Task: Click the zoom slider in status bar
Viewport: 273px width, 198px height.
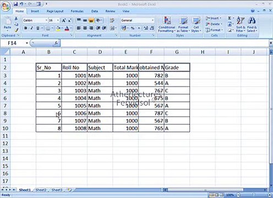Action: (x=254, y=195)
